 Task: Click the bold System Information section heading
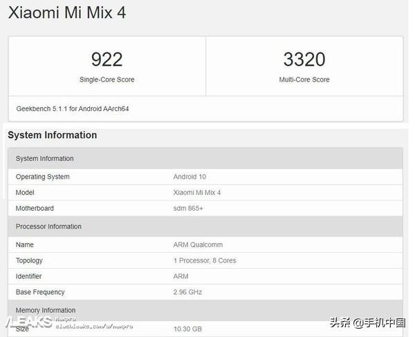pos(53,135)
